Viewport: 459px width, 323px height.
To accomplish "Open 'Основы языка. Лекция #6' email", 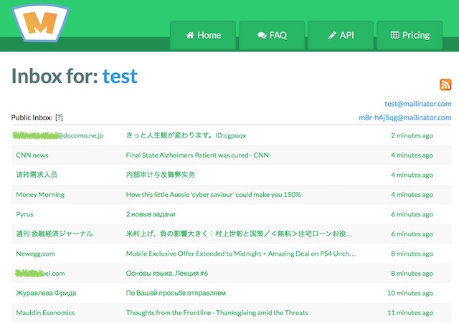I will (x=167, y=274).
